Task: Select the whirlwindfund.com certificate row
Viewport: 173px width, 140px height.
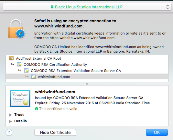Action: [87, 76]
